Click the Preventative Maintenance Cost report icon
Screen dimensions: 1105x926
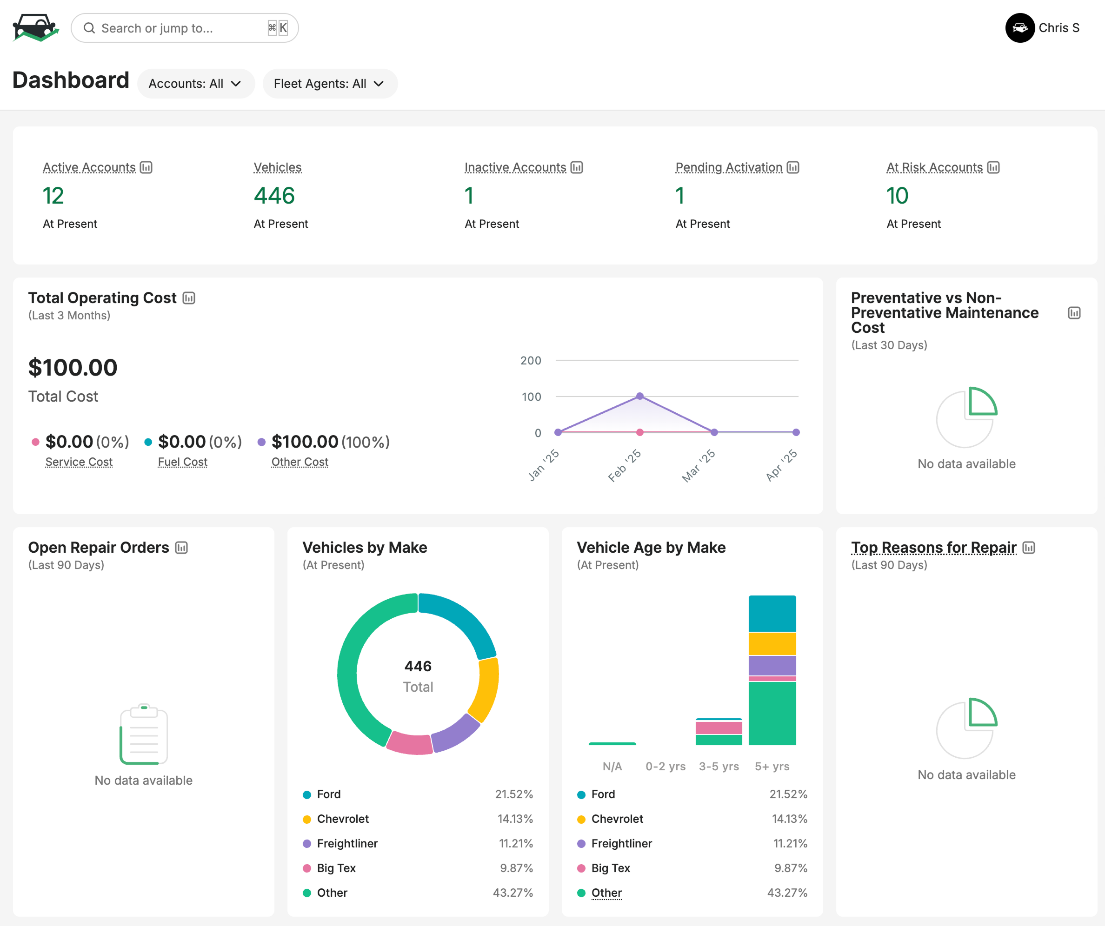pyautogui.click(x=1074, y=313)
